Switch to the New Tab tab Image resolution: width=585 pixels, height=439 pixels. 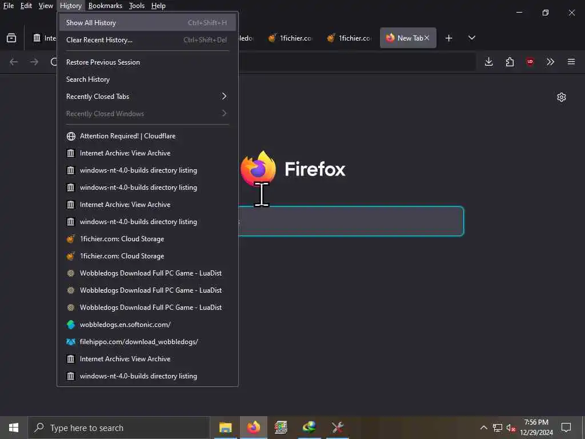coord(408,38)
